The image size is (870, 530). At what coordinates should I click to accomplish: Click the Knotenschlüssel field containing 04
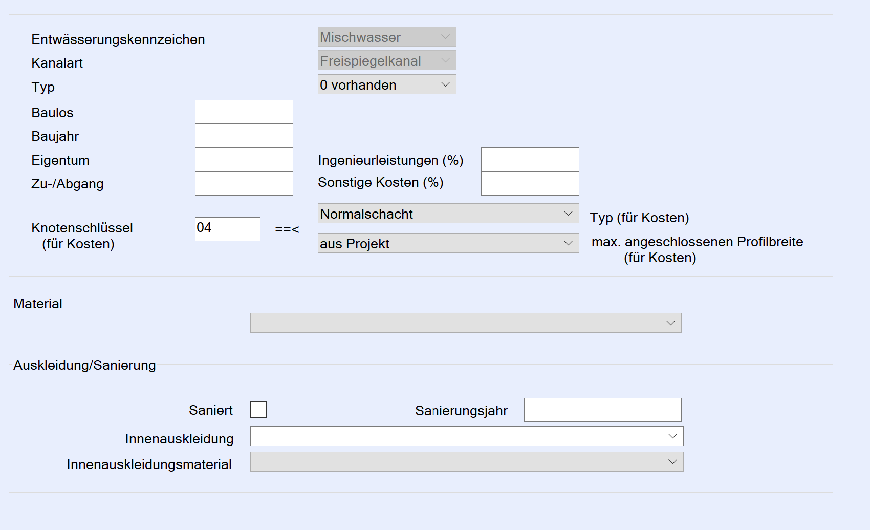coord(227,229)
